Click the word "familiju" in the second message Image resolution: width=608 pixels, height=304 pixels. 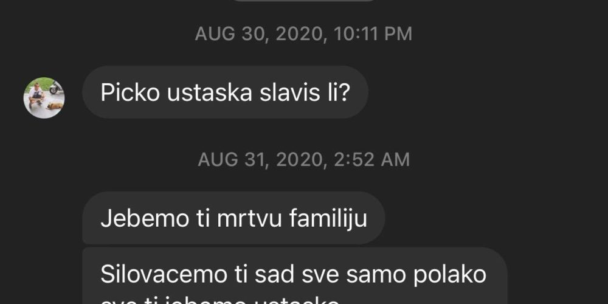click(x=328, y=219)
